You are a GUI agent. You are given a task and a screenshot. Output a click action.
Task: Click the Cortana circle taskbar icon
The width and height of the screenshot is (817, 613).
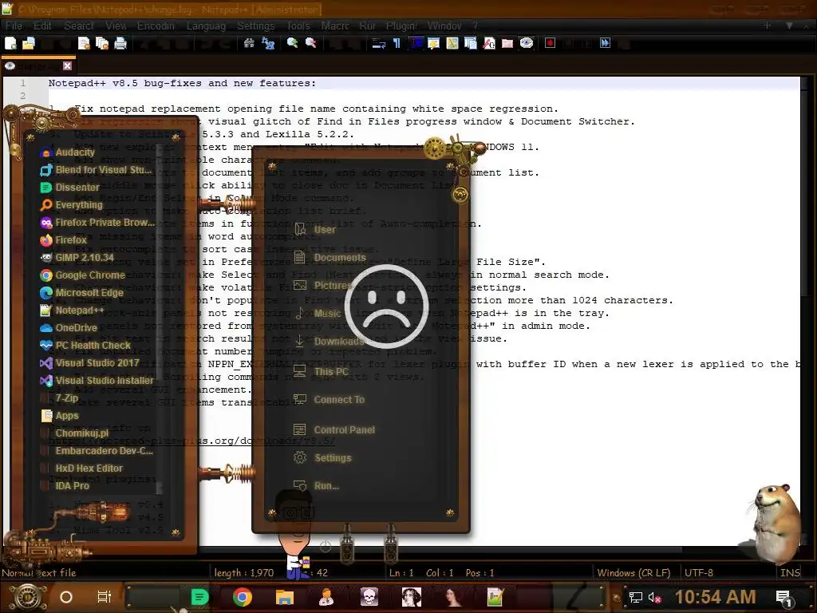[66, 597]
